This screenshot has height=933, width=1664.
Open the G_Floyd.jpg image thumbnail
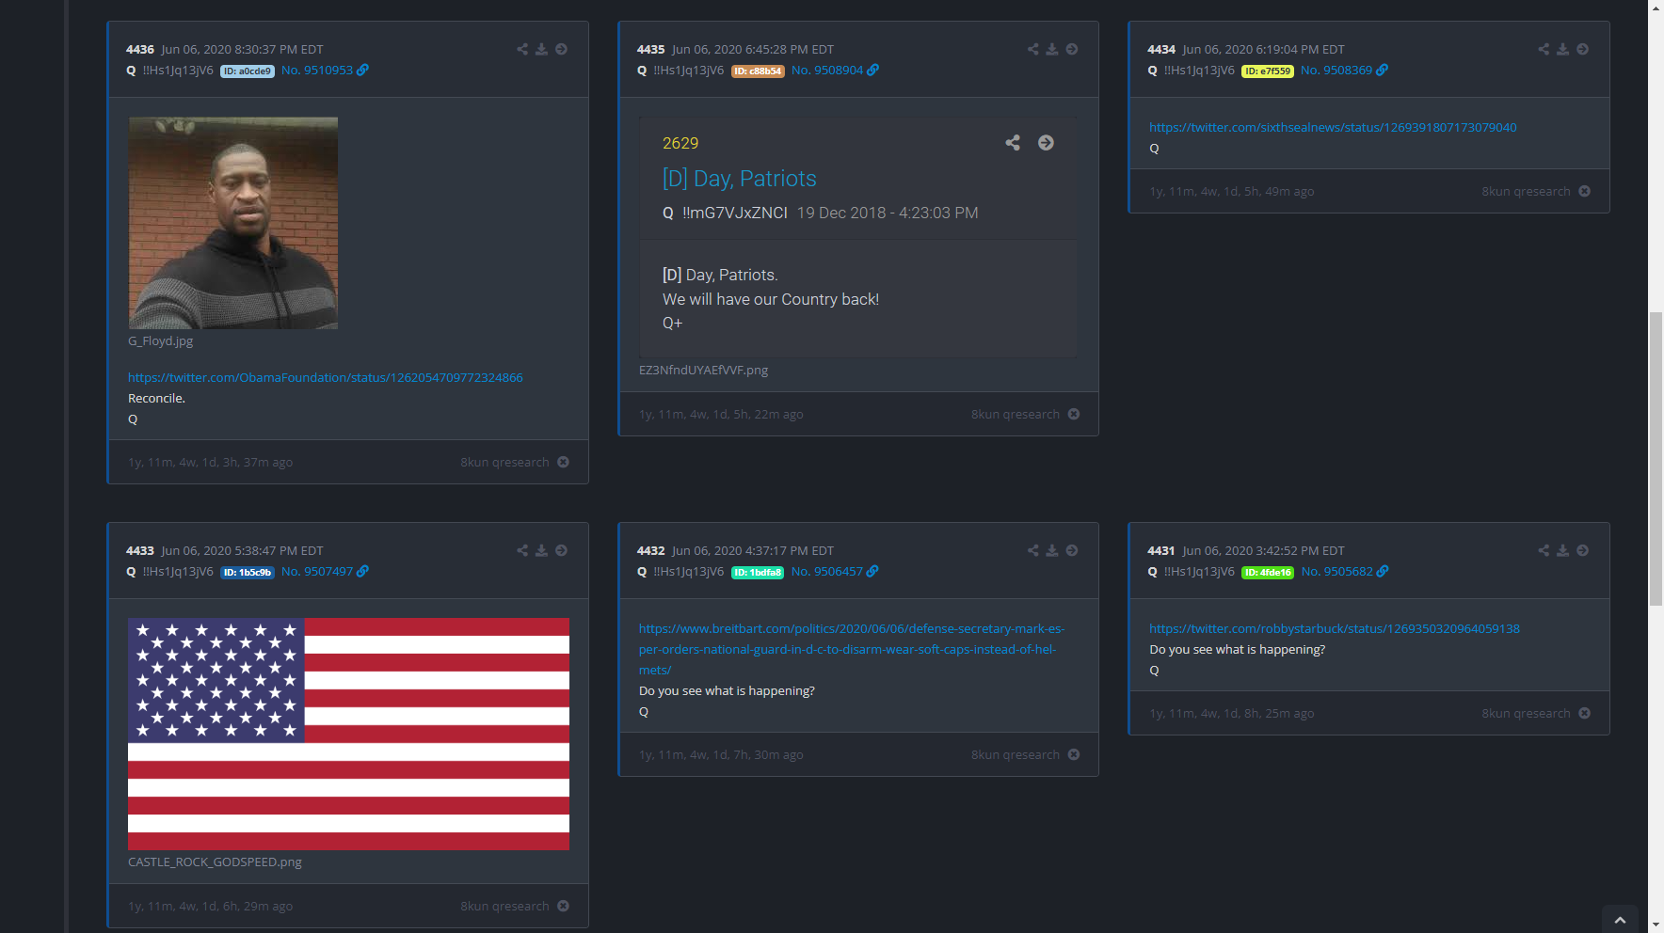pos(233,223)
